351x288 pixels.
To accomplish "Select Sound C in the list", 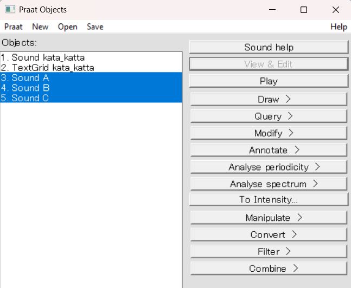I will pyautogui.click(x=91, y=98).
